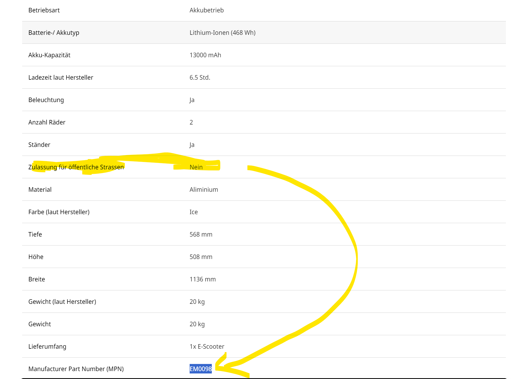
Task: Click the Aliminium material value
Action: pyautogui.click(x=204, y=190)
